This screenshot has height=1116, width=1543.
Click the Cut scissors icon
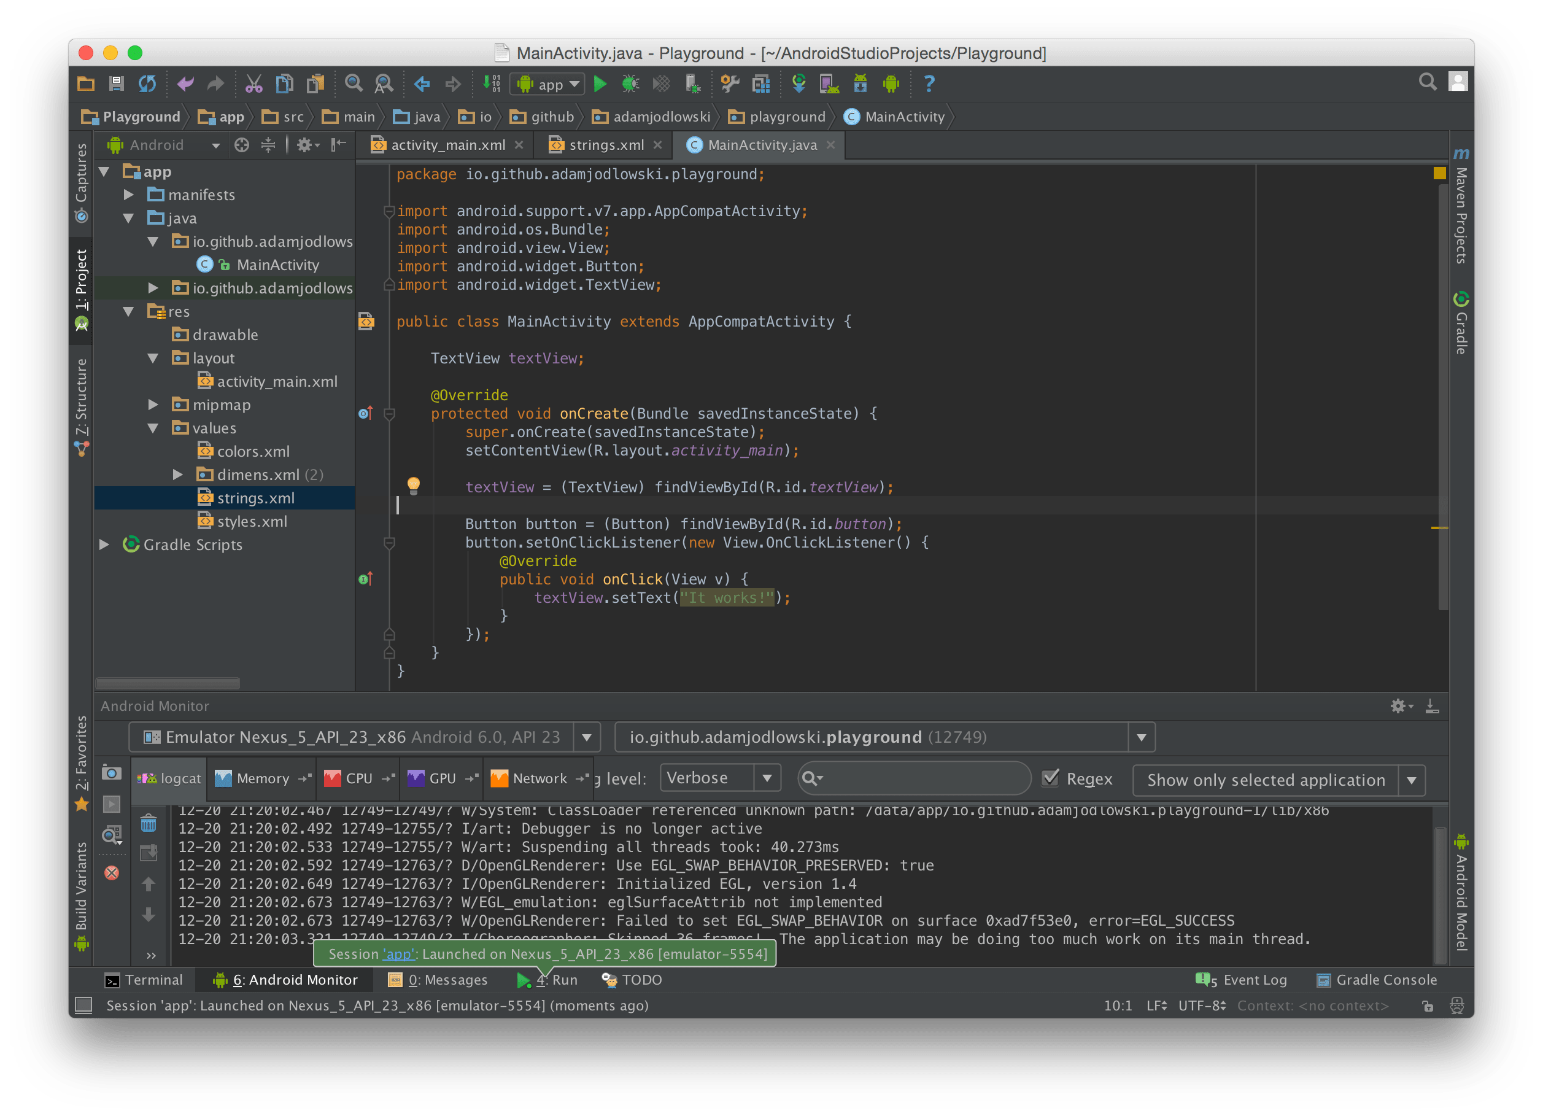(253, 83)
